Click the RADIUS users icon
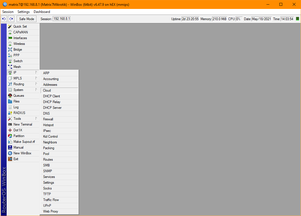This screenshot has width=301, height=216. pyautogui.click(x=10, y=113)
